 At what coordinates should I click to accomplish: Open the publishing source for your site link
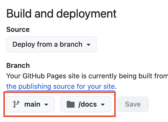60,86
